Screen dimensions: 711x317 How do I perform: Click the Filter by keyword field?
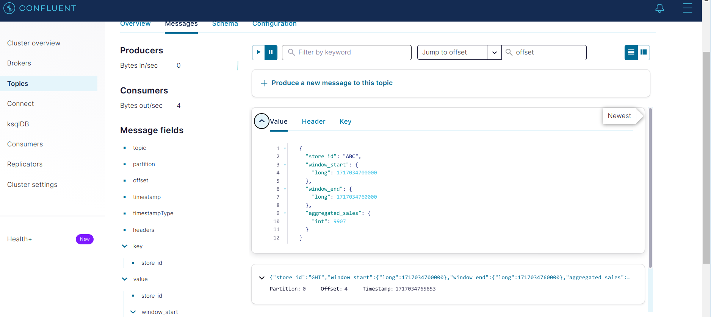tap(347, 53)
